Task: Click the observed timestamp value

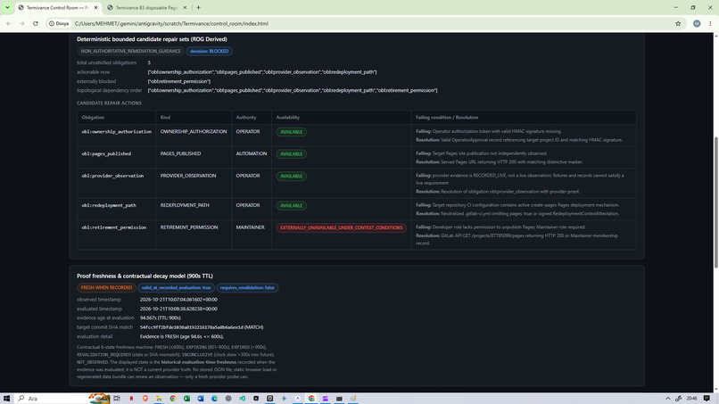Action: coord(178,300)
